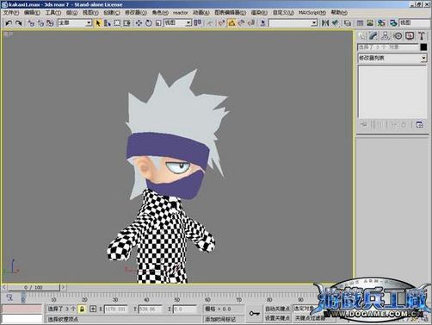This screenshot has height=325, width=432.
Task: Open the Modify panel tab icon
Action: point(373,36)
